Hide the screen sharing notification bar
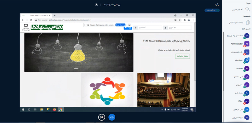Viewport: 252px width, 123px height. (129, 25)
